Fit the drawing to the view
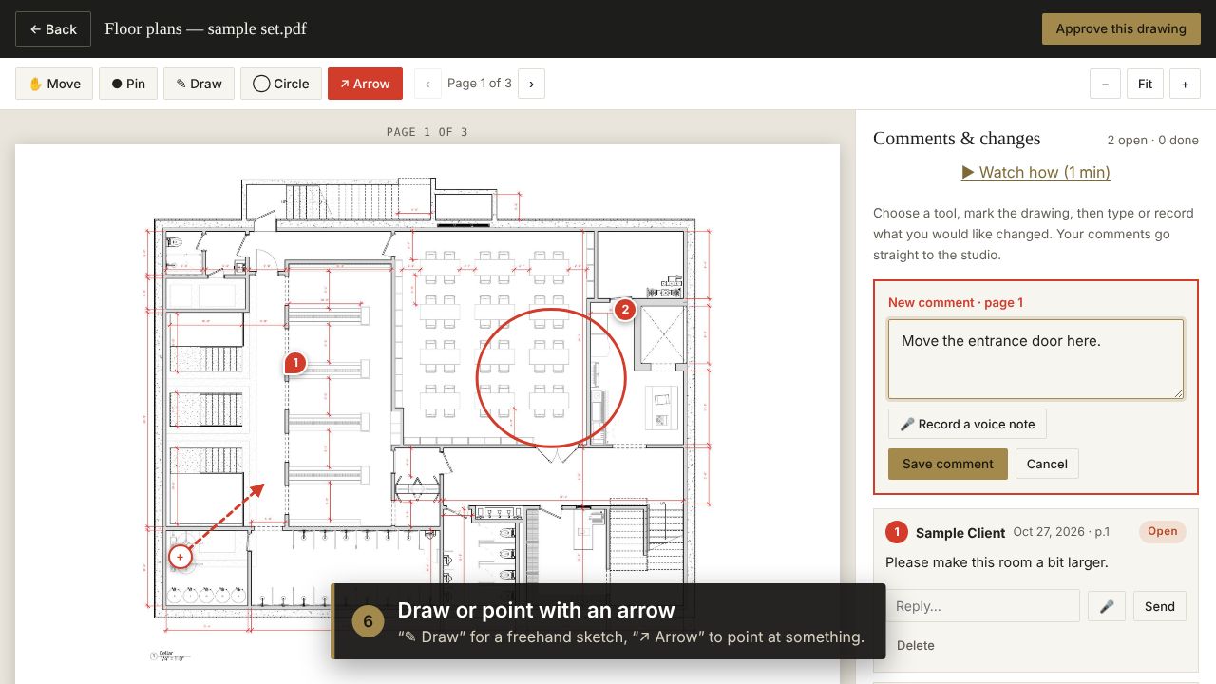This screenshot has width=1216, height=684. (1145, 84)
